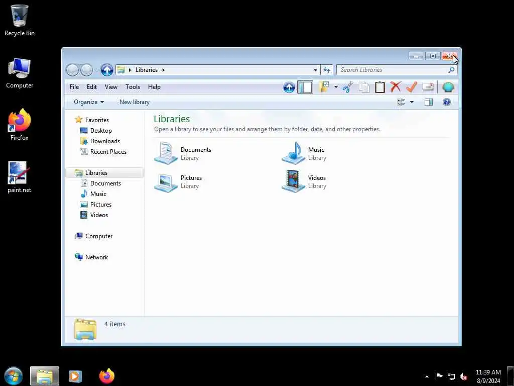514x386 pixels.
Task: Click the Email envelope icon in toolbar
Action: 428,86
